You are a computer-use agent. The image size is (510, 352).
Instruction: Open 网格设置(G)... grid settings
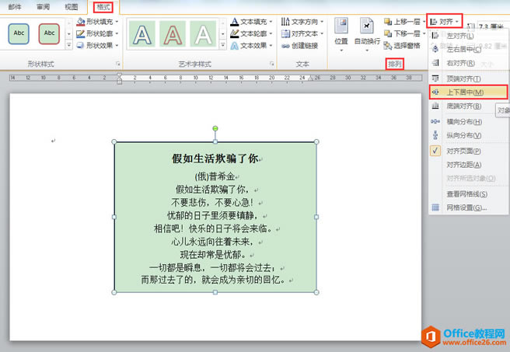[x=468, y=207]
